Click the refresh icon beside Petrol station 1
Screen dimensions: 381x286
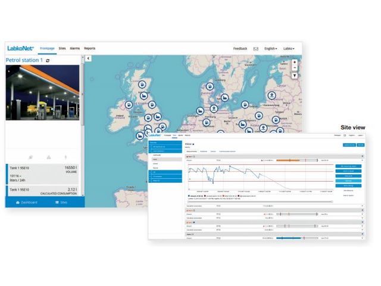pos(48,60)
